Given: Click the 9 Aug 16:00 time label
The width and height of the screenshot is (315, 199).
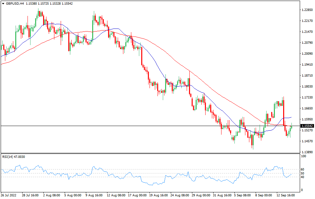Looking at the screenshot, I should point(94,195).
